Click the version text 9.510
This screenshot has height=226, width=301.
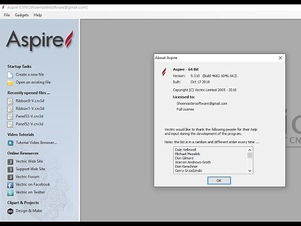pos(195,76)
